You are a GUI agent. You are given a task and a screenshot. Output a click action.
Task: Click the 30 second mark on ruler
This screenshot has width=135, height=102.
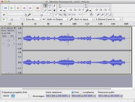click(48, 24)
